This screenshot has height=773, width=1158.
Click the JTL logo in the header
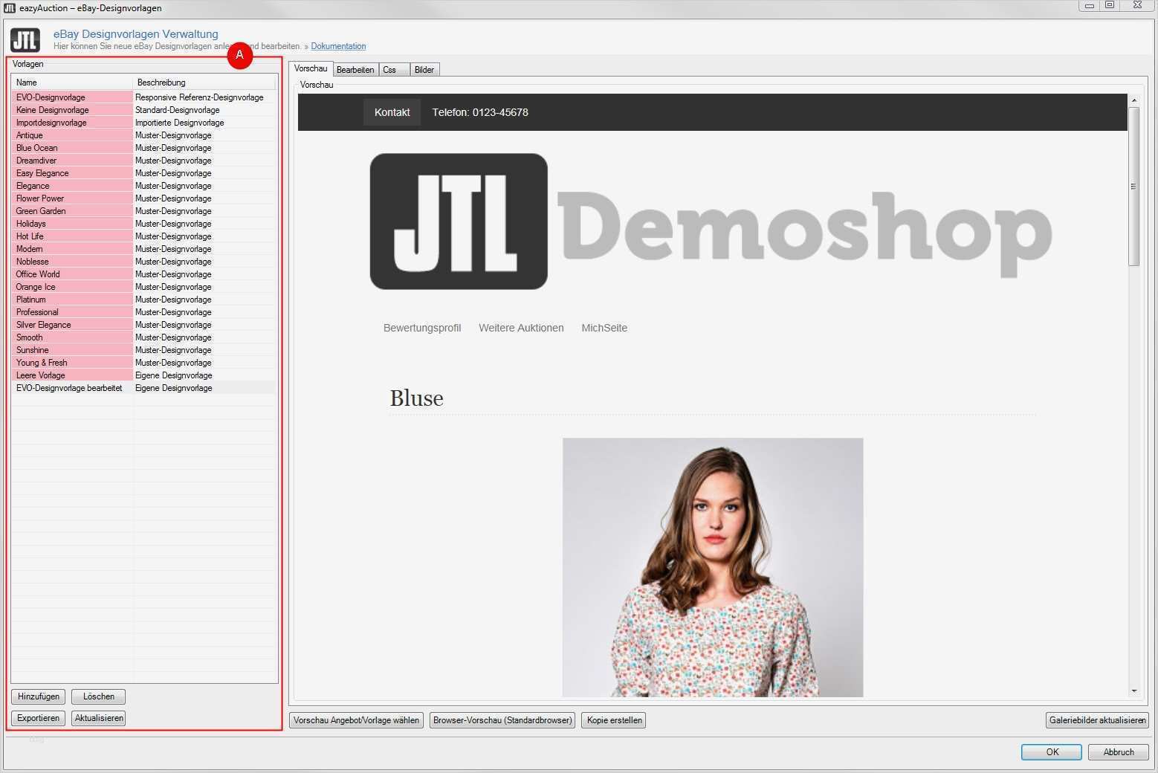click(x=25, y=39)
